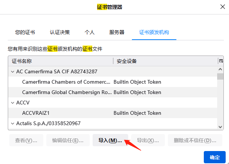
Task: Confirm with the 确定 button
Action: point(215,157)
